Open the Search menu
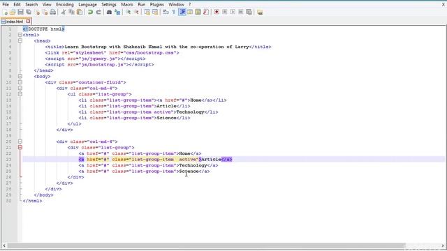The image size is (447, 251). (31, 5)
